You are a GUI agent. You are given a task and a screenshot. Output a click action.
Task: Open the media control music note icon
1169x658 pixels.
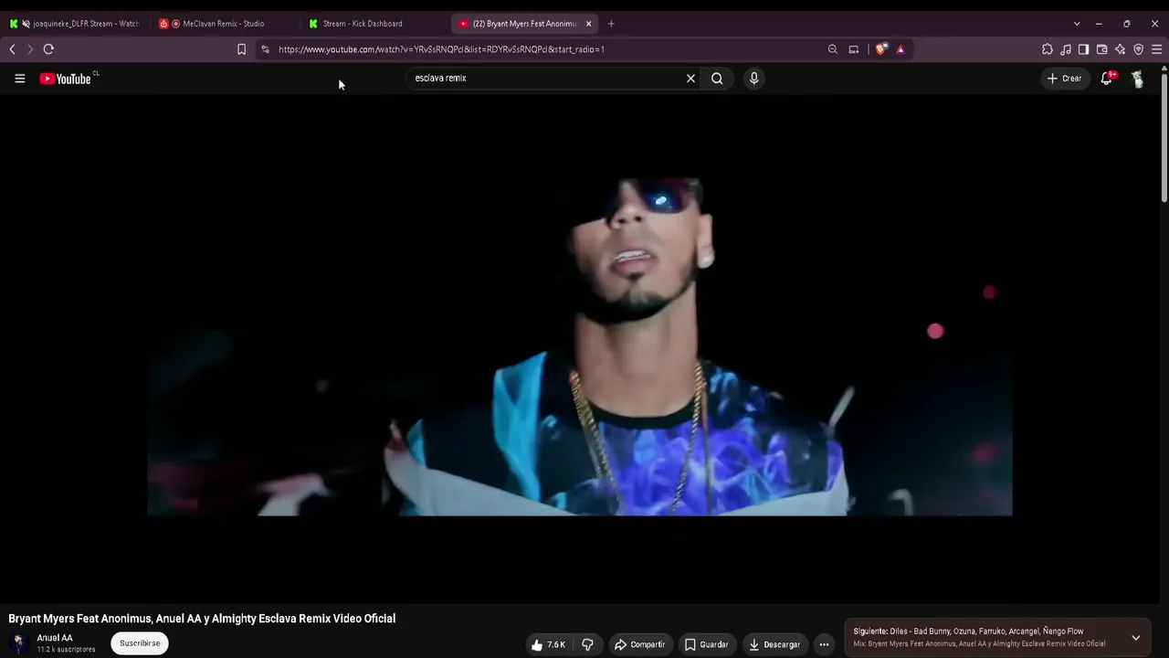(x=1066, y=49)
